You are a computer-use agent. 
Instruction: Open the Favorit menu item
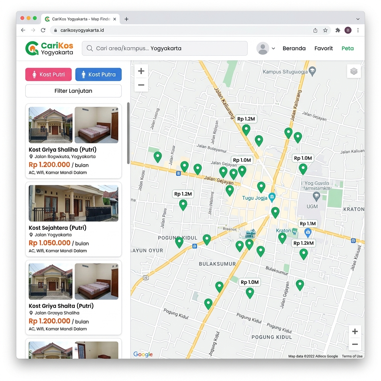pyautogui.click(x=323, y=48)
